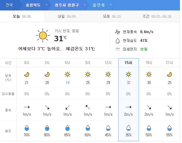The image size is (182, 143).
Task: Click the 보통 fine dust status
Action: click(x=144, y=49)
